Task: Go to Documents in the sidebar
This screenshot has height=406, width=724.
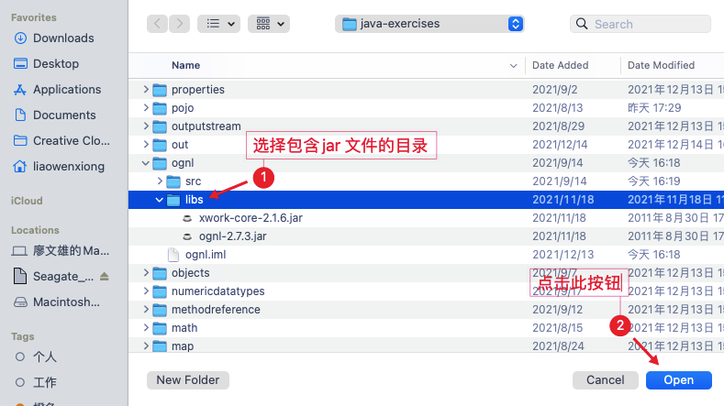Action: pyautogui.click(x=64, y=115)
